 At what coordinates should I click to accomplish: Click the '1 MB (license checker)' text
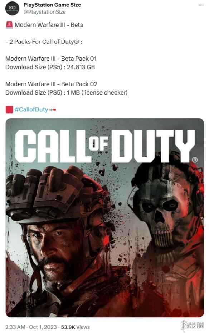(x=97, y=93)
